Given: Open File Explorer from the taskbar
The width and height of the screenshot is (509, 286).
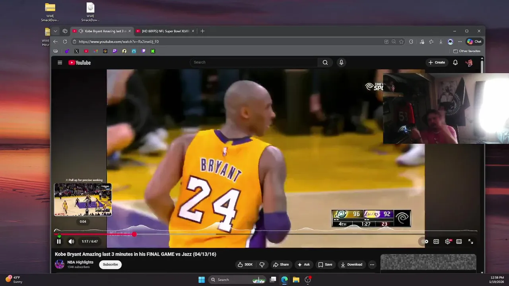Looking at the screenshot, I should (x=296, y=280).
